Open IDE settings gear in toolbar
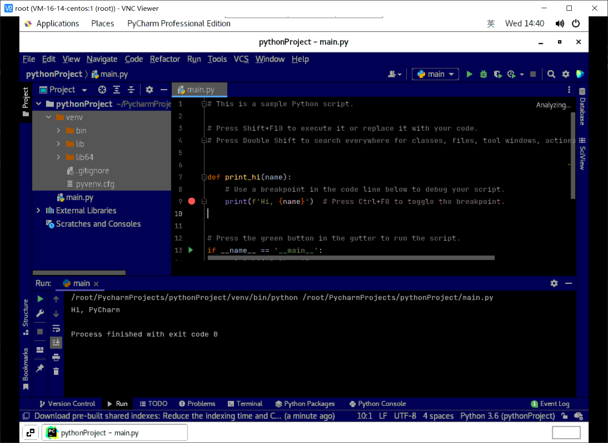The width and height of the screenshot is (608, 443). tap(566, 74)
